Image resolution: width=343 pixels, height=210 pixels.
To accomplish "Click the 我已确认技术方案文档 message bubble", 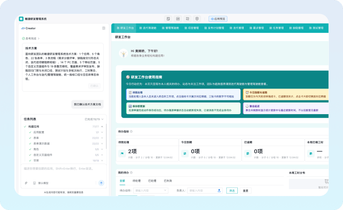I will (x=87, y=105).
